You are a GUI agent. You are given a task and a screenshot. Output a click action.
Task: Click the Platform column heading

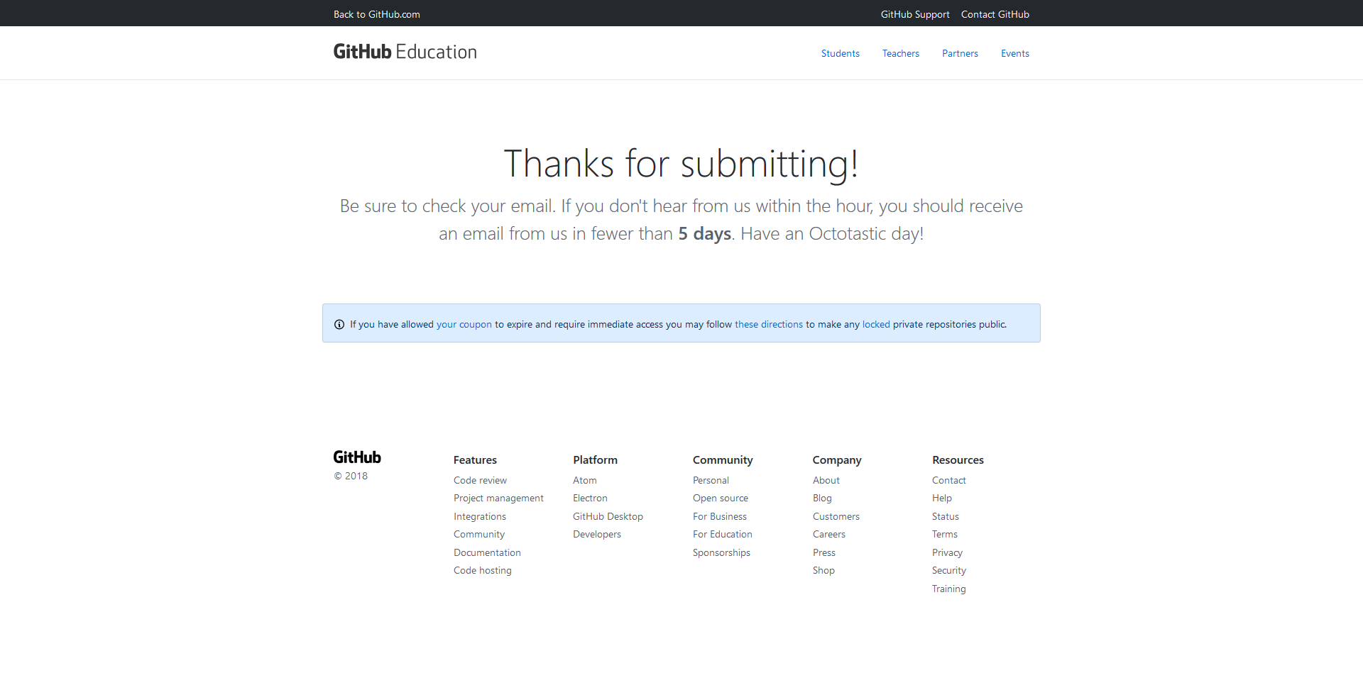(x=595, y=460)
